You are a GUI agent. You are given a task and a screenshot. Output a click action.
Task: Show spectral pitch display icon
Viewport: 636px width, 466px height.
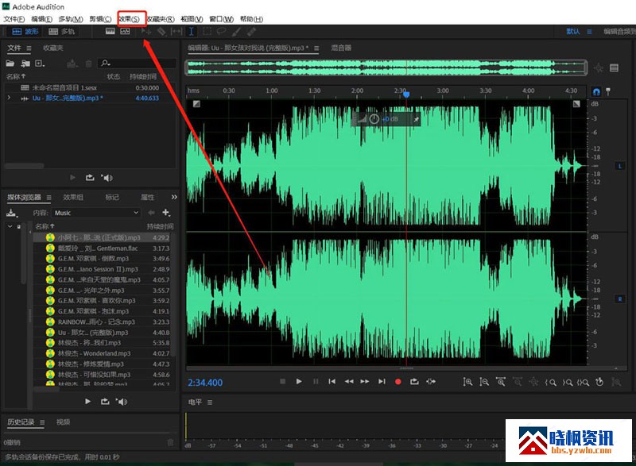tap(125, 31)
